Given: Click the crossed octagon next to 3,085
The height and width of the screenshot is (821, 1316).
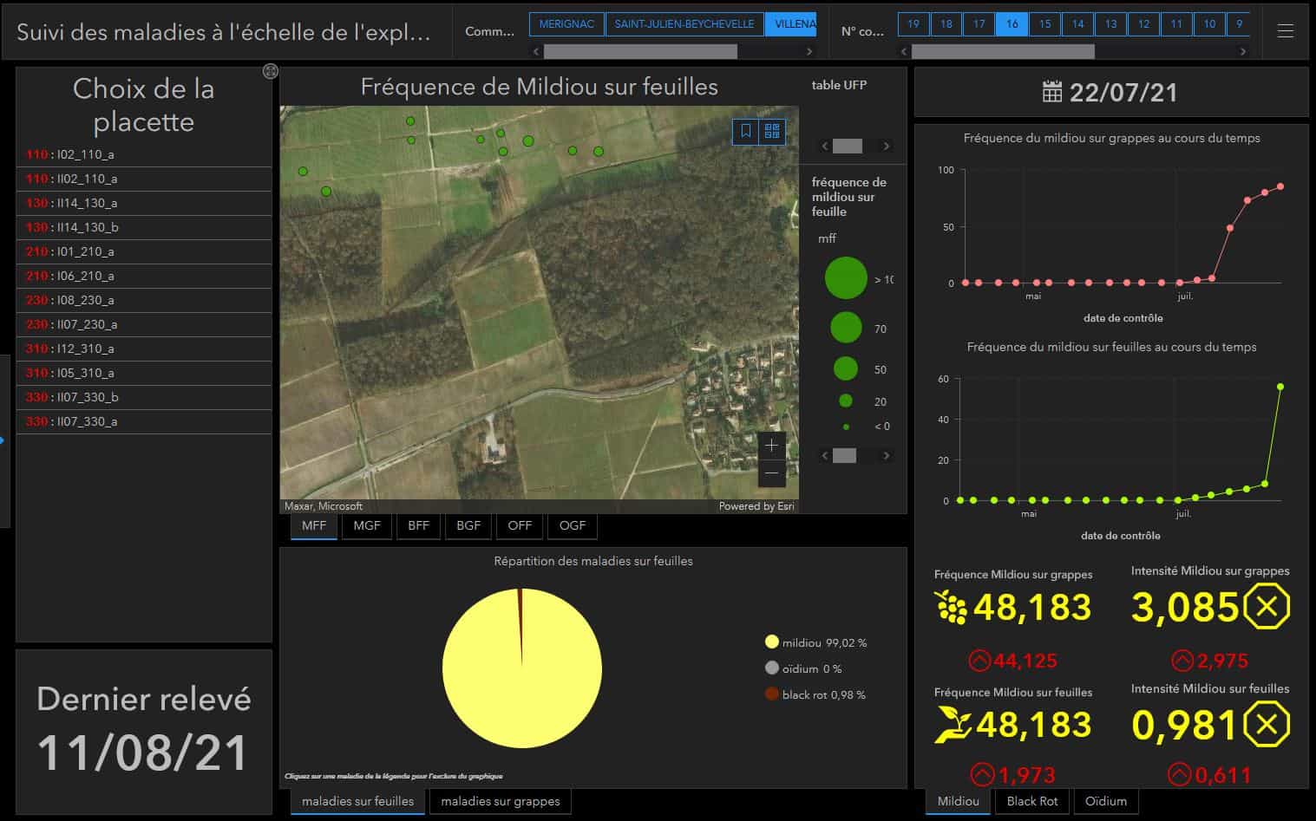Looking at the screenshot, I should [1267, 607].
